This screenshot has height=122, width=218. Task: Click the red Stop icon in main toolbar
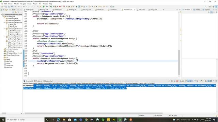pyautogui.click(x=60, y=6)
